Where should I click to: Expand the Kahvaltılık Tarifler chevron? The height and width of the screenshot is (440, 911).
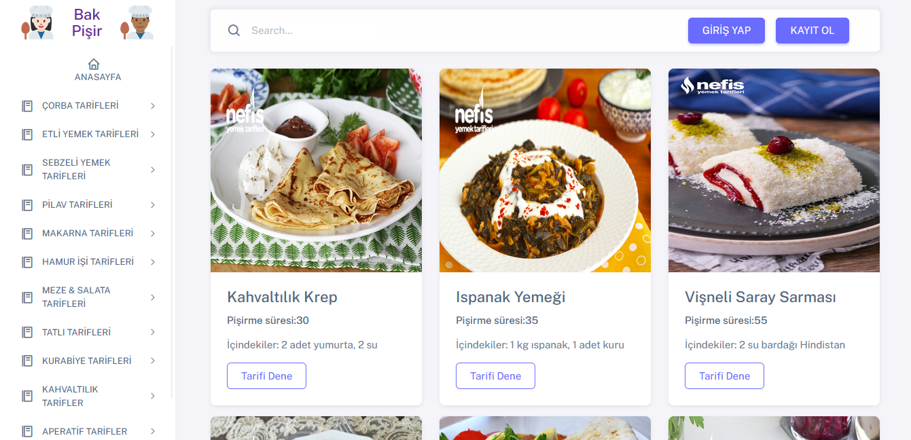(153, 395)
